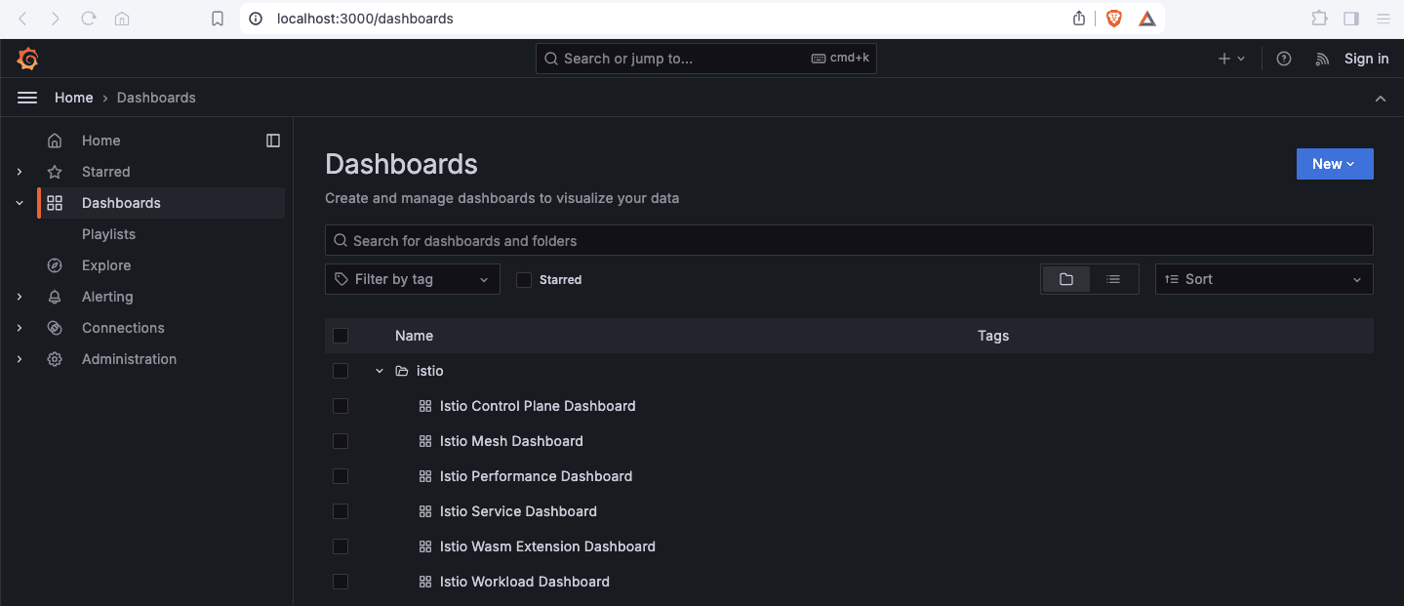This screenshot has height=606, width=1404.
Task: Collapse the Dashboards section chevron
Action: pyautogui.click(x=20, y=203)
